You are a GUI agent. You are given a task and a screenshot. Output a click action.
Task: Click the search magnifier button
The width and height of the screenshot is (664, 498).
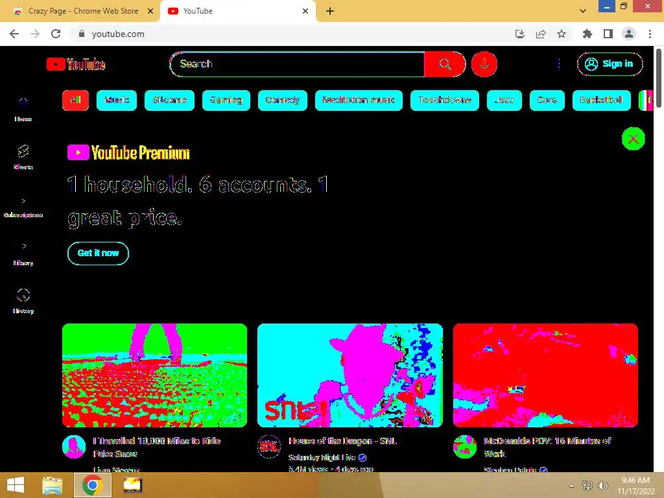click(x=445, y=64)
